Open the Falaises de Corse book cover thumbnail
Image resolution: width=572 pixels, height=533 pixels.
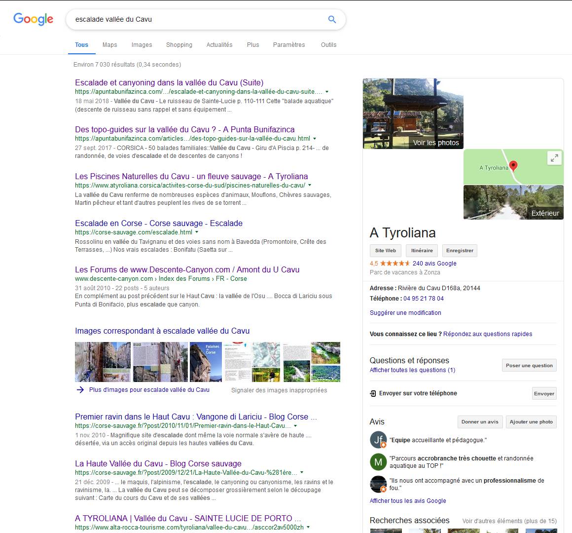coord(206,362)
